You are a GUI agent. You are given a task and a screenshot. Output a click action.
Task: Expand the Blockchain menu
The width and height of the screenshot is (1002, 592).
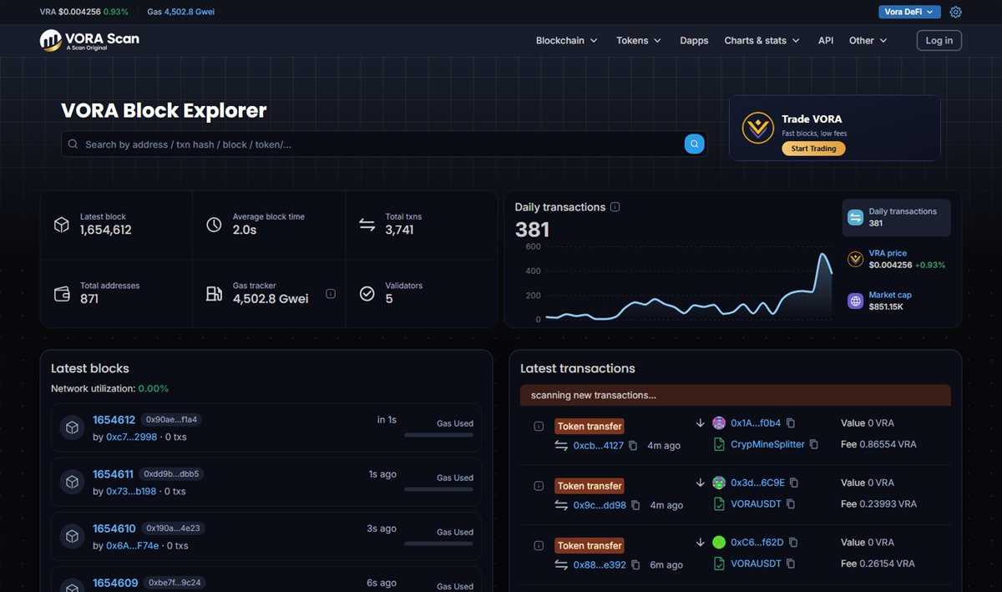567,40
